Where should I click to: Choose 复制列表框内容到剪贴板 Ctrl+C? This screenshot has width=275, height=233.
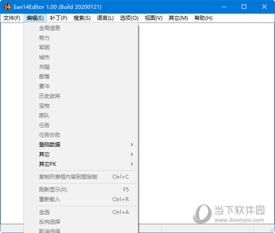[81, 177]
